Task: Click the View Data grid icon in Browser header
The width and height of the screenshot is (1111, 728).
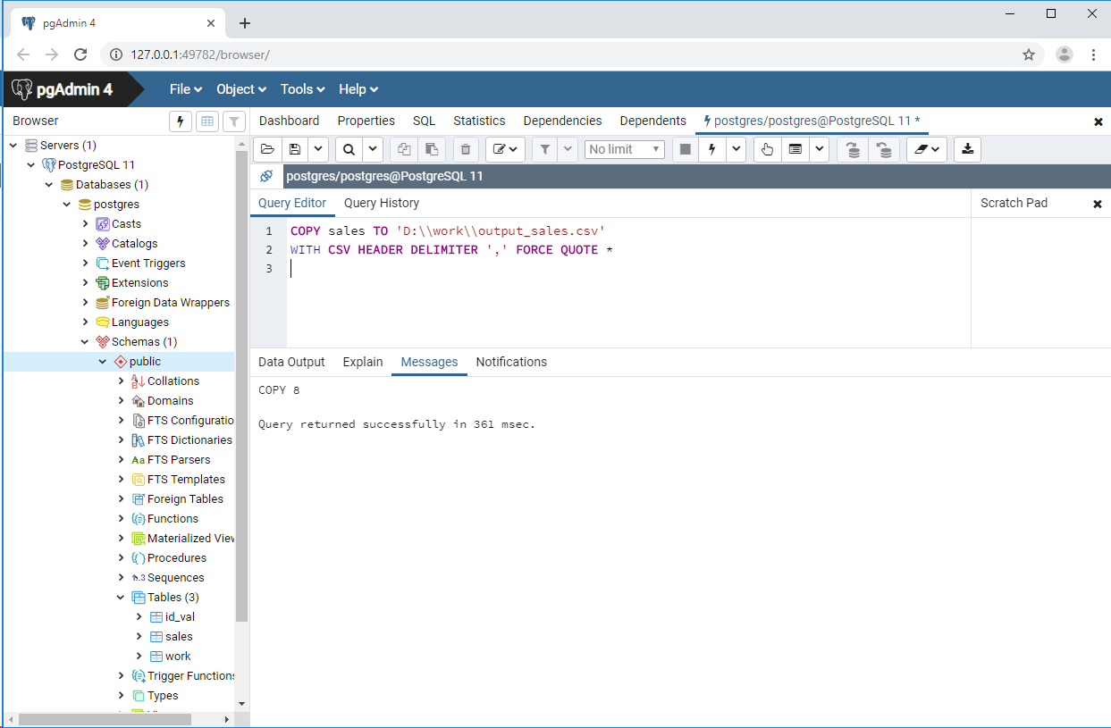Action: click(206, 121)
